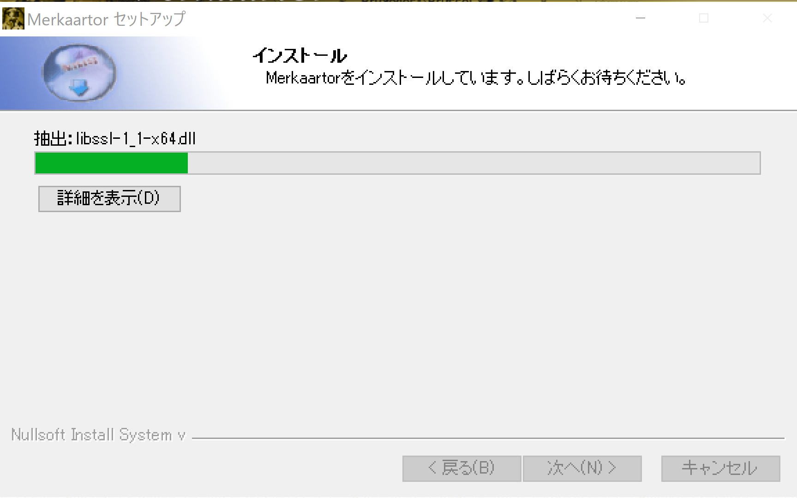Image resolution: width=797 pixels, height=498 pixels.
Task: Click the キャンセル cancel button
Action: (x=720, y=468)
